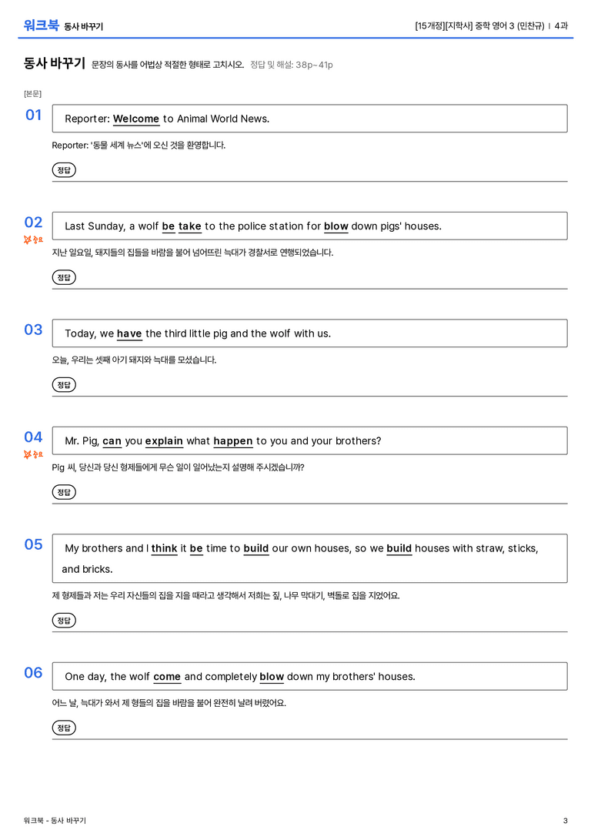Click the underlined verb happen in sentence 04

(233, 441)
